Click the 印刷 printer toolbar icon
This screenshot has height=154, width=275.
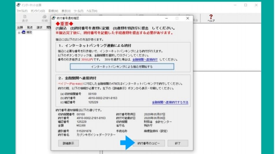point(44,18)
